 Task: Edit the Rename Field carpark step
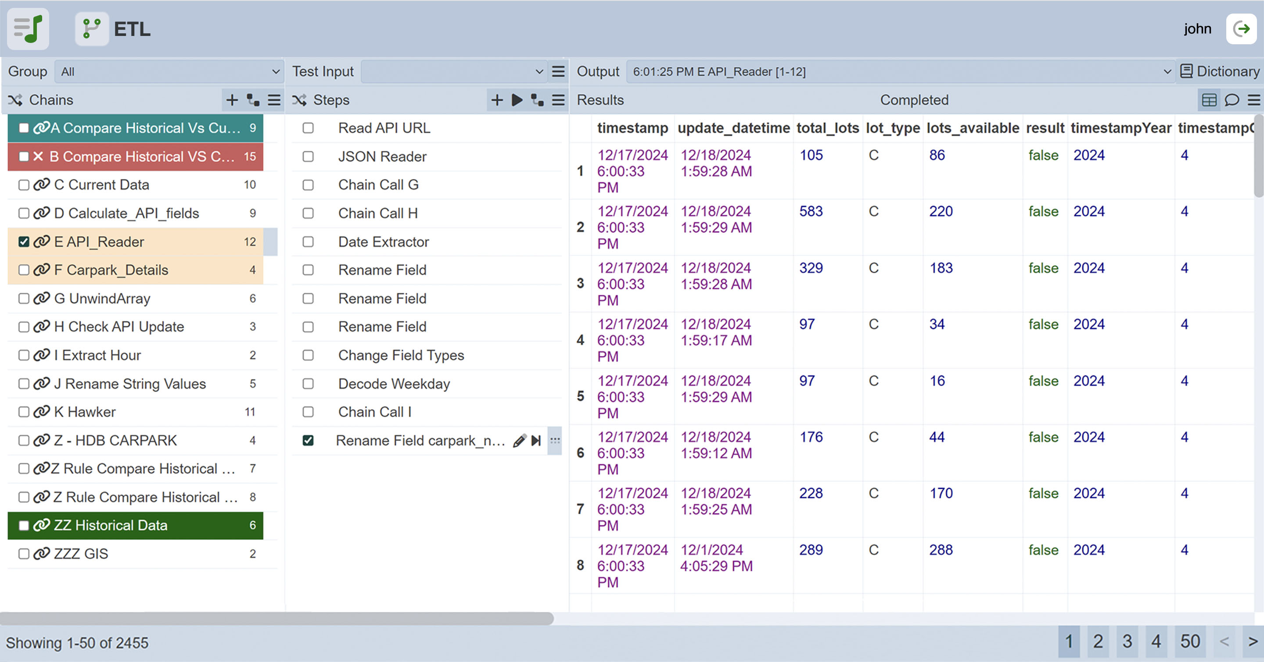tap(519, 441)
